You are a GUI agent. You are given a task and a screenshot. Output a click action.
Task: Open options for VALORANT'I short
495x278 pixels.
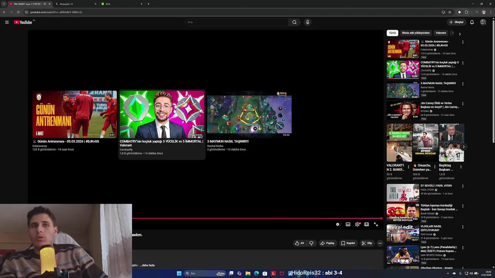click(409, 167)
